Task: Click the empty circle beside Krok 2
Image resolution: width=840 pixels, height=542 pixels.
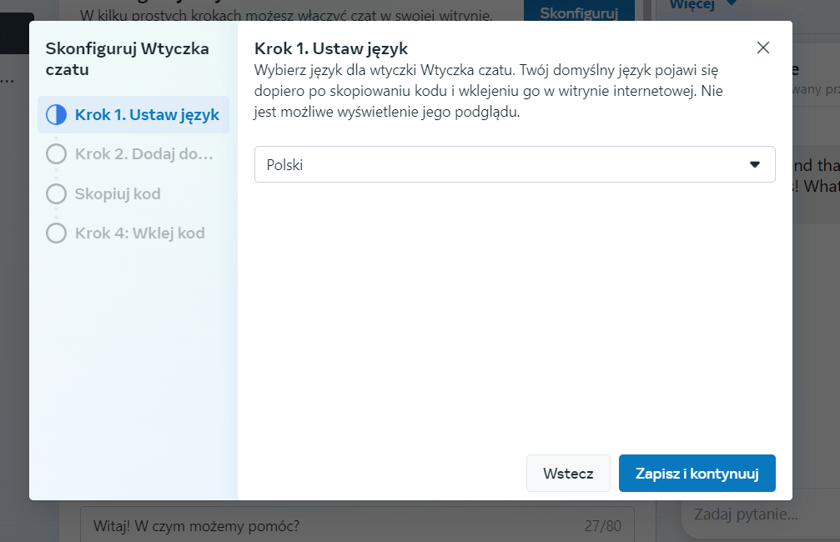Action: [56, 154]
